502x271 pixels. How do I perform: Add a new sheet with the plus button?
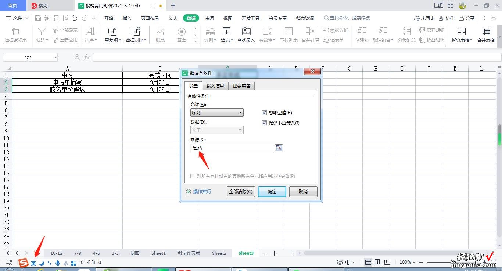pyautogui.click(x=274, y=253)
